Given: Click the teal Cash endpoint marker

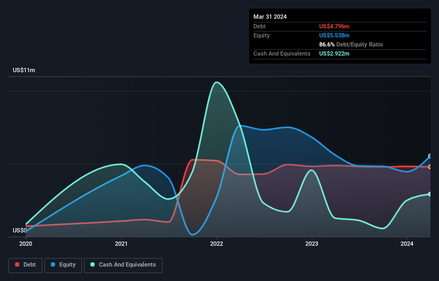Looking at the screenshot, I should point(430,194).
